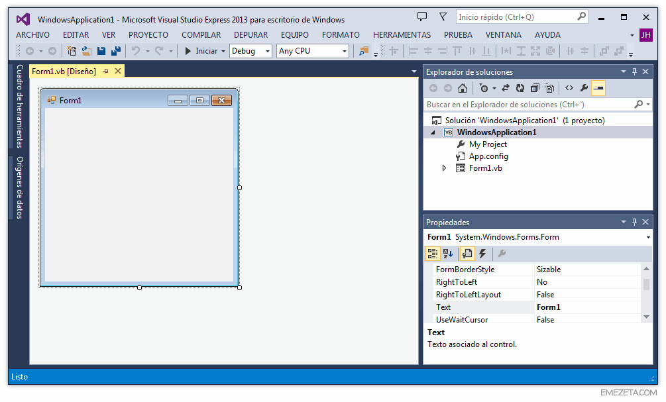666x402 pixels.
Task: Expand the Form1.vb tree node
Action: (444, 168)
